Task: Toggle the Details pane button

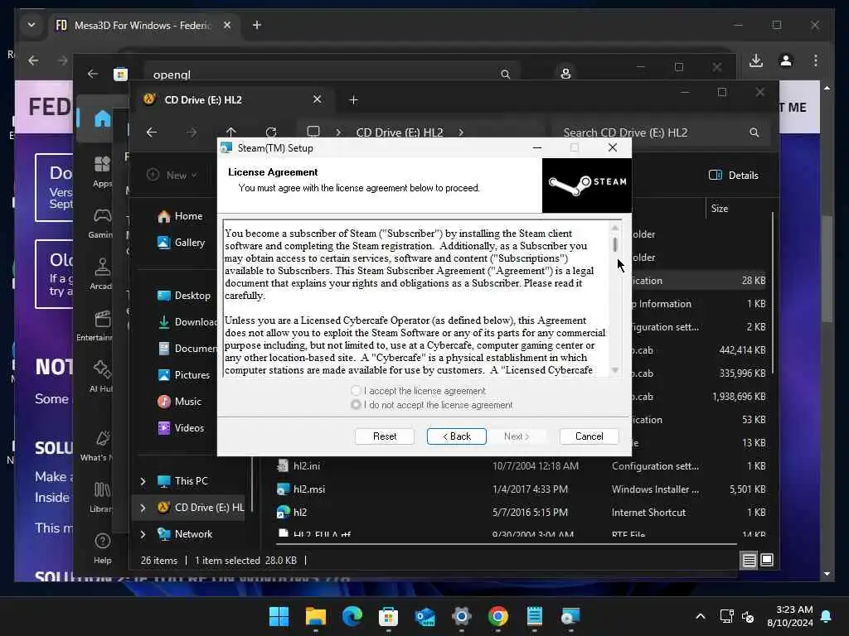Action: pyautogui.click(x=733, y=175)
